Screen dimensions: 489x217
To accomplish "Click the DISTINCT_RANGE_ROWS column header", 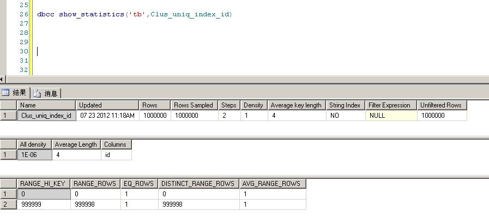I will pyautogui.click(x=198, y=184).
